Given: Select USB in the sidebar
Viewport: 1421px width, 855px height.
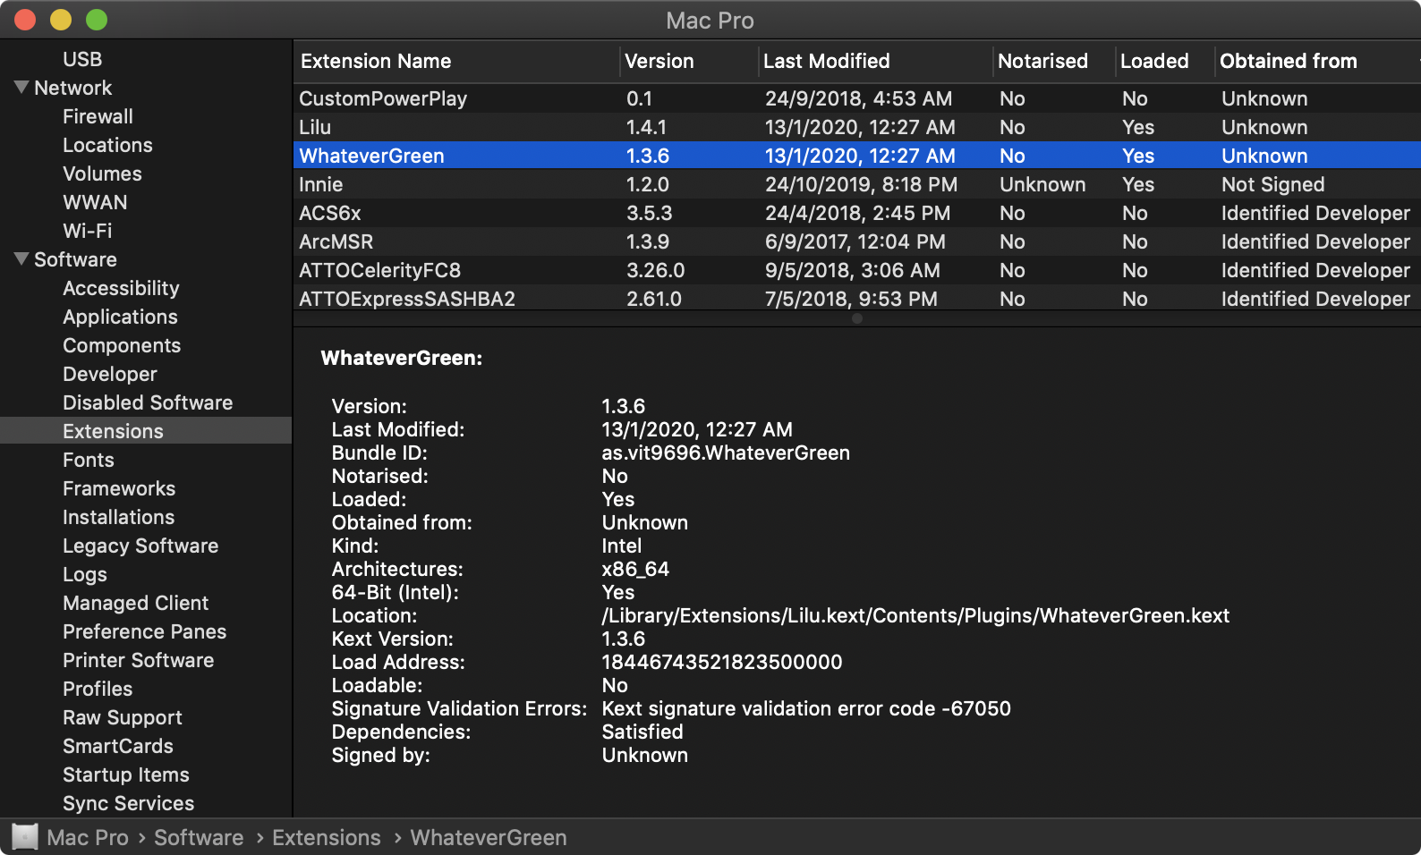Looking at the screenshot, I should 82,59.
